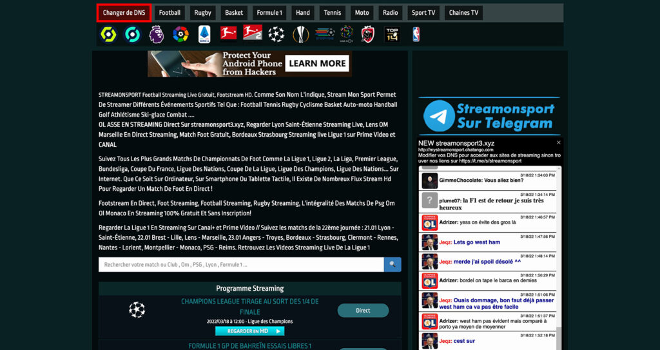Select the Eredivisie league icon

325,34
